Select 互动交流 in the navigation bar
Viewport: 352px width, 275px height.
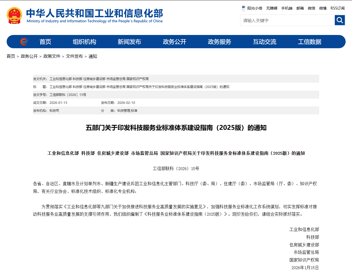[x=265, y=42]
